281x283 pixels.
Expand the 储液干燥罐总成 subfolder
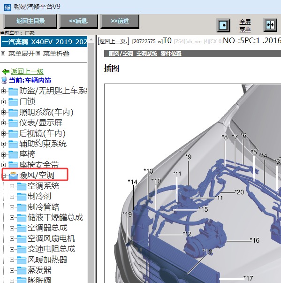[12, 217]
